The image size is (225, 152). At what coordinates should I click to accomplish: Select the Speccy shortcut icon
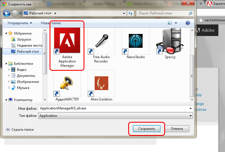coord(170,41)
